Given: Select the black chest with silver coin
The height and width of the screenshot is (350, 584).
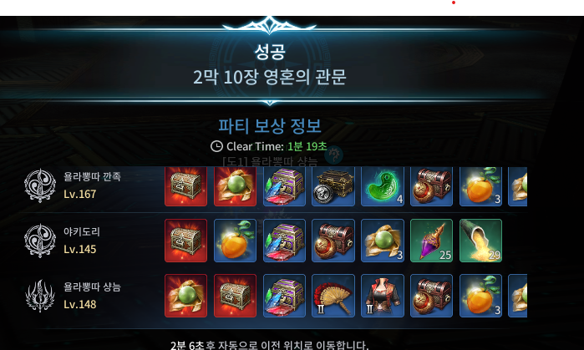Looking at the screenshot, I should [333, 185].
